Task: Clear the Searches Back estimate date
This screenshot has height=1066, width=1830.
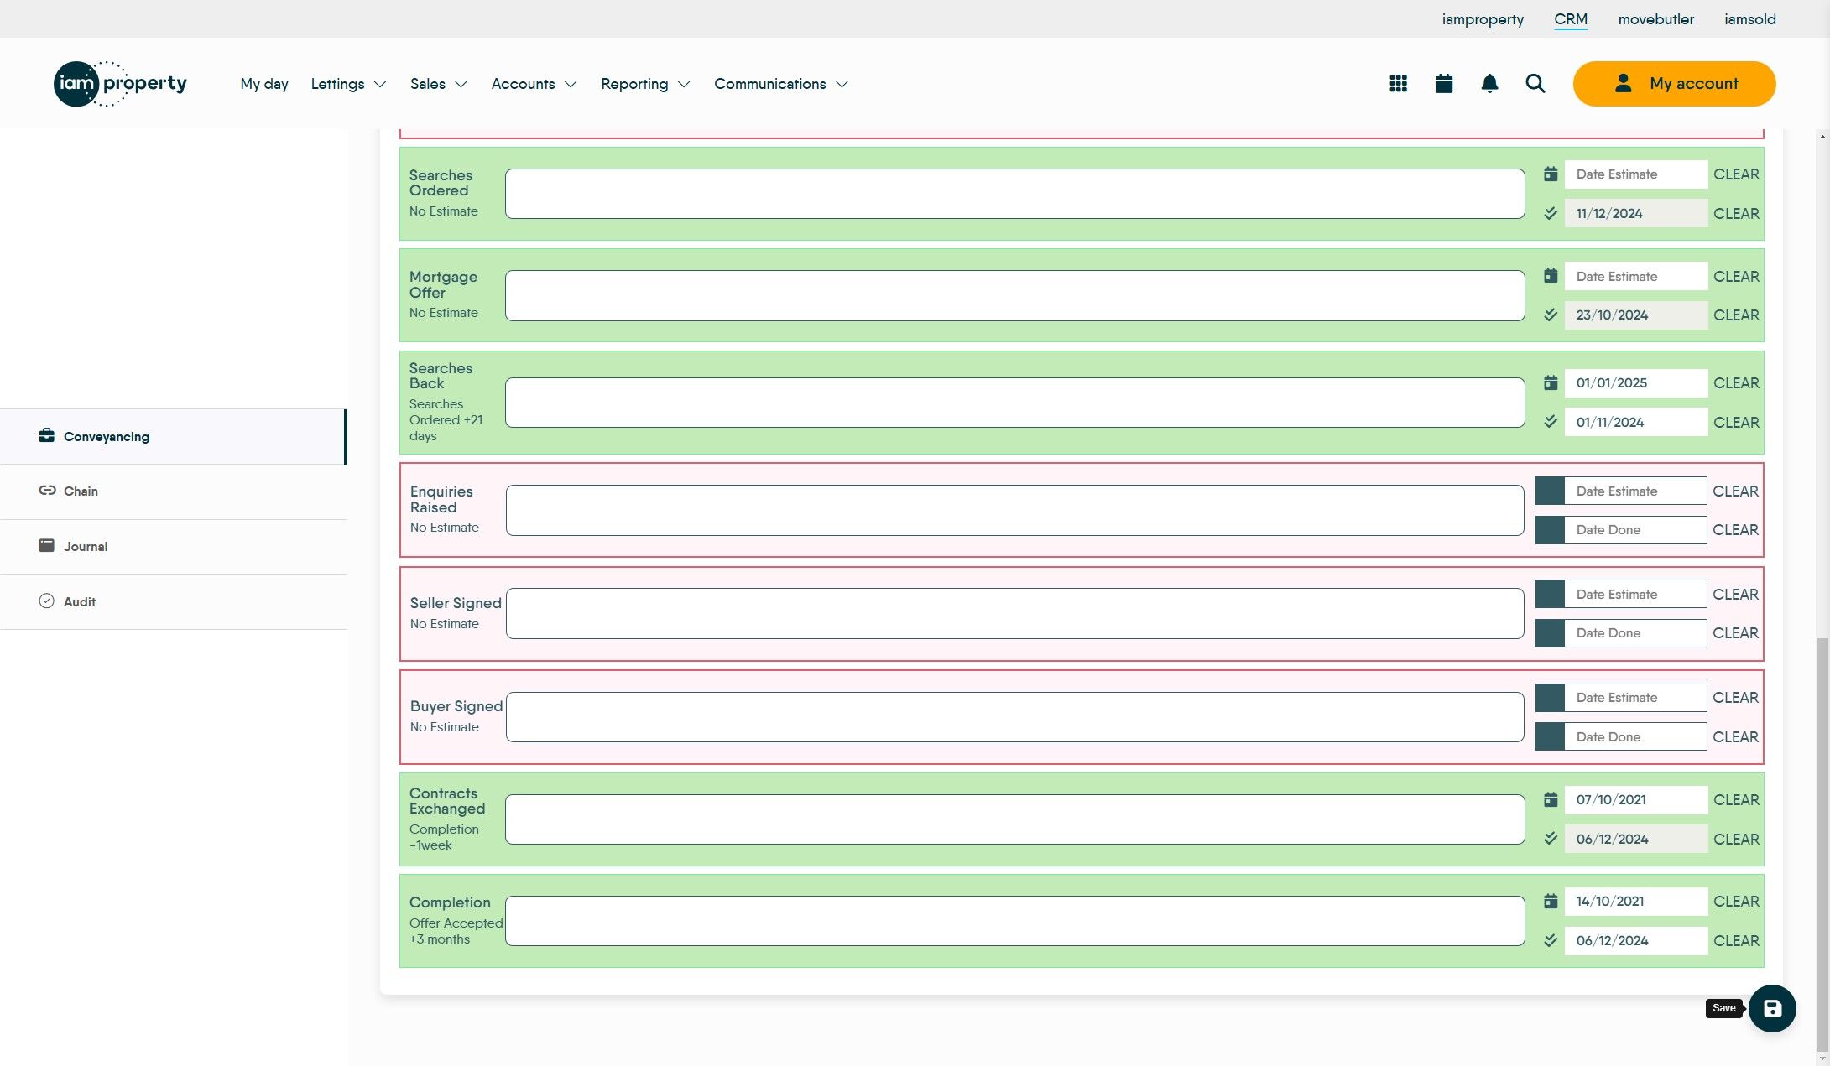Action: click(1736, 383)
